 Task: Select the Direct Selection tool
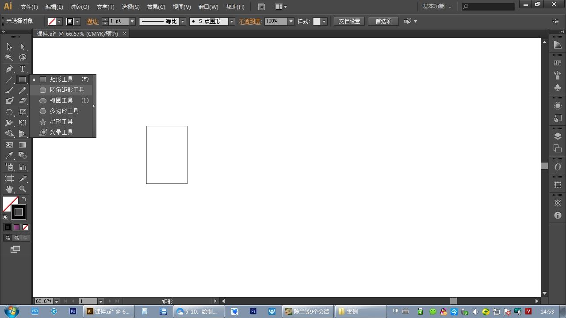tap(23, 47)
